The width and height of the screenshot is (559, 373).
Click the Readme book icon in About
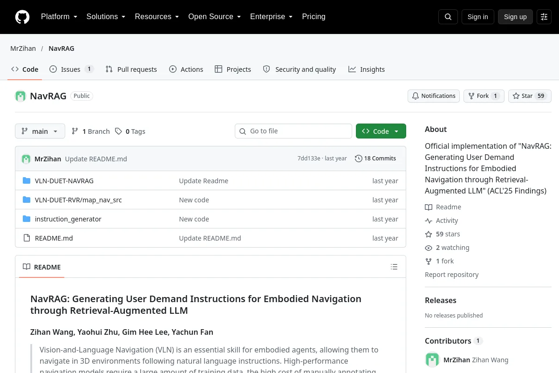[429, 207]
